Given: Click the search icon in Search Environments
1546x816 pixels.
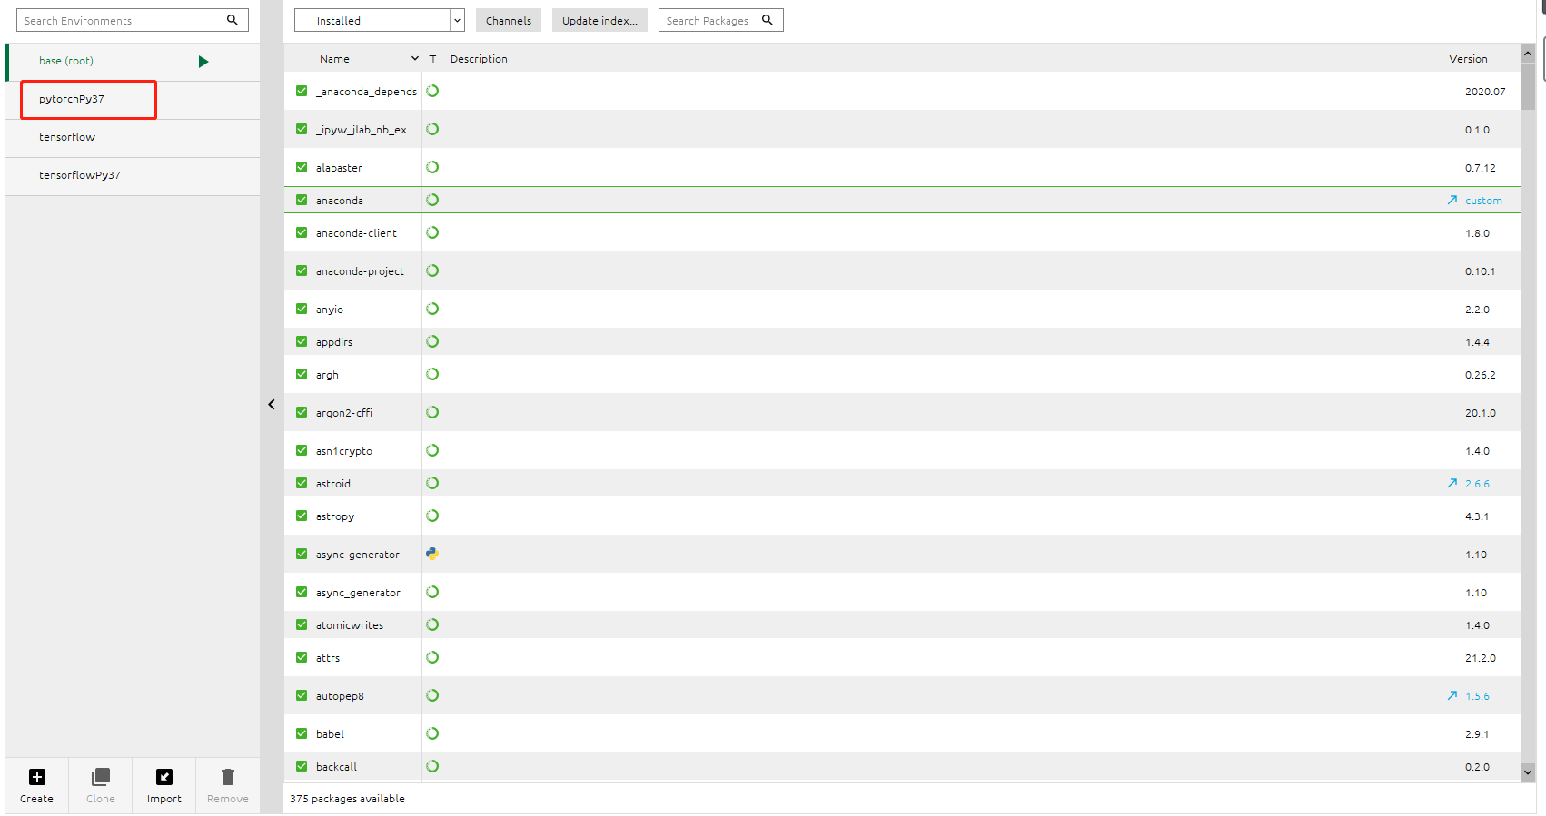Looking at the screenshot, I should [233, 20].
